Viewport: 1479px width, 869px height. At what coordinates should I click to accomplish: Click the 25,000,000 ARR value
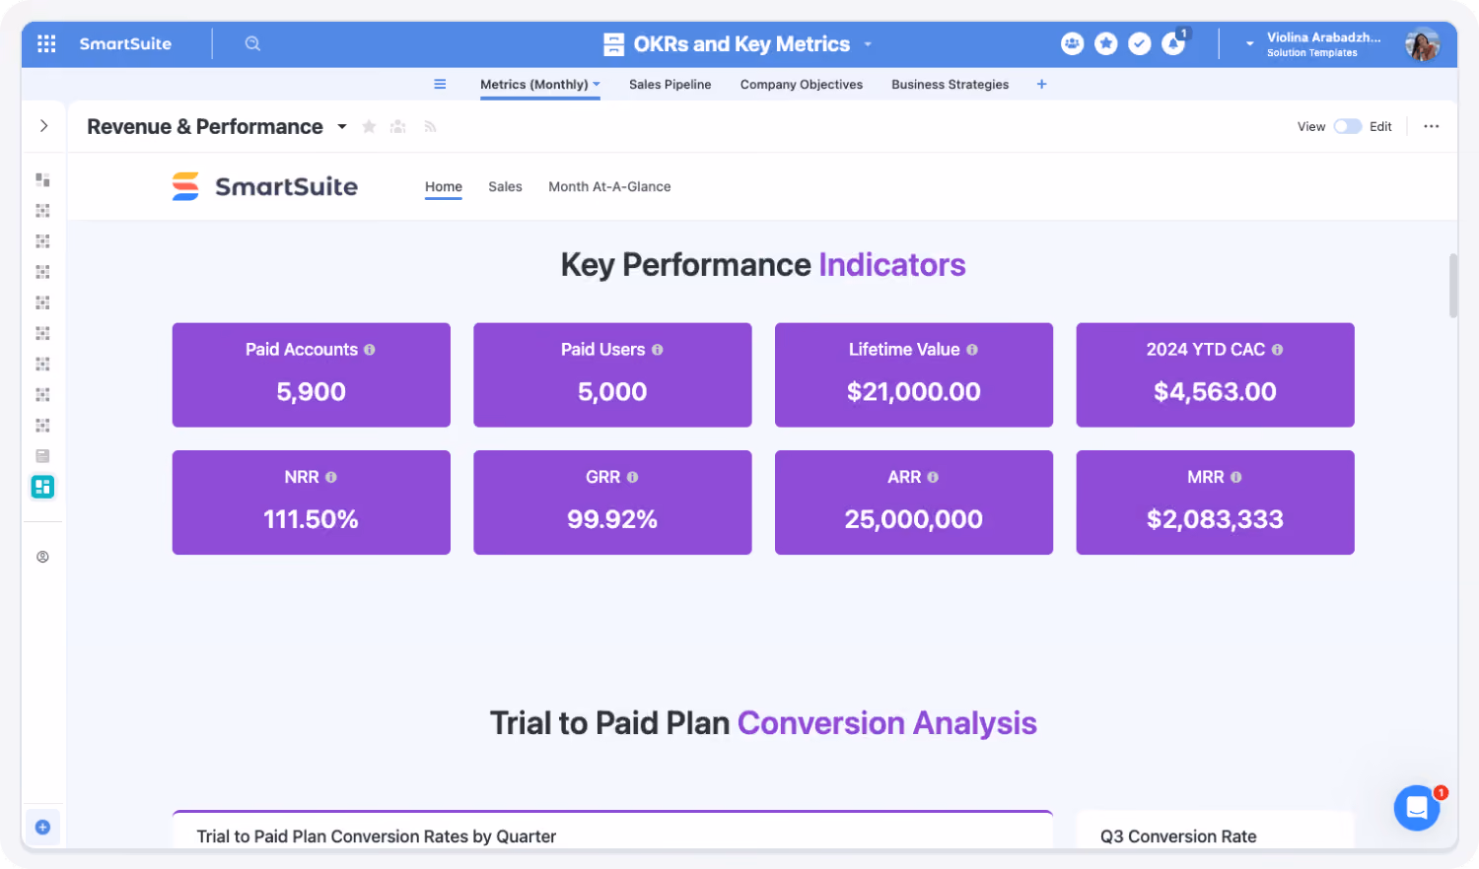point(914,519)
